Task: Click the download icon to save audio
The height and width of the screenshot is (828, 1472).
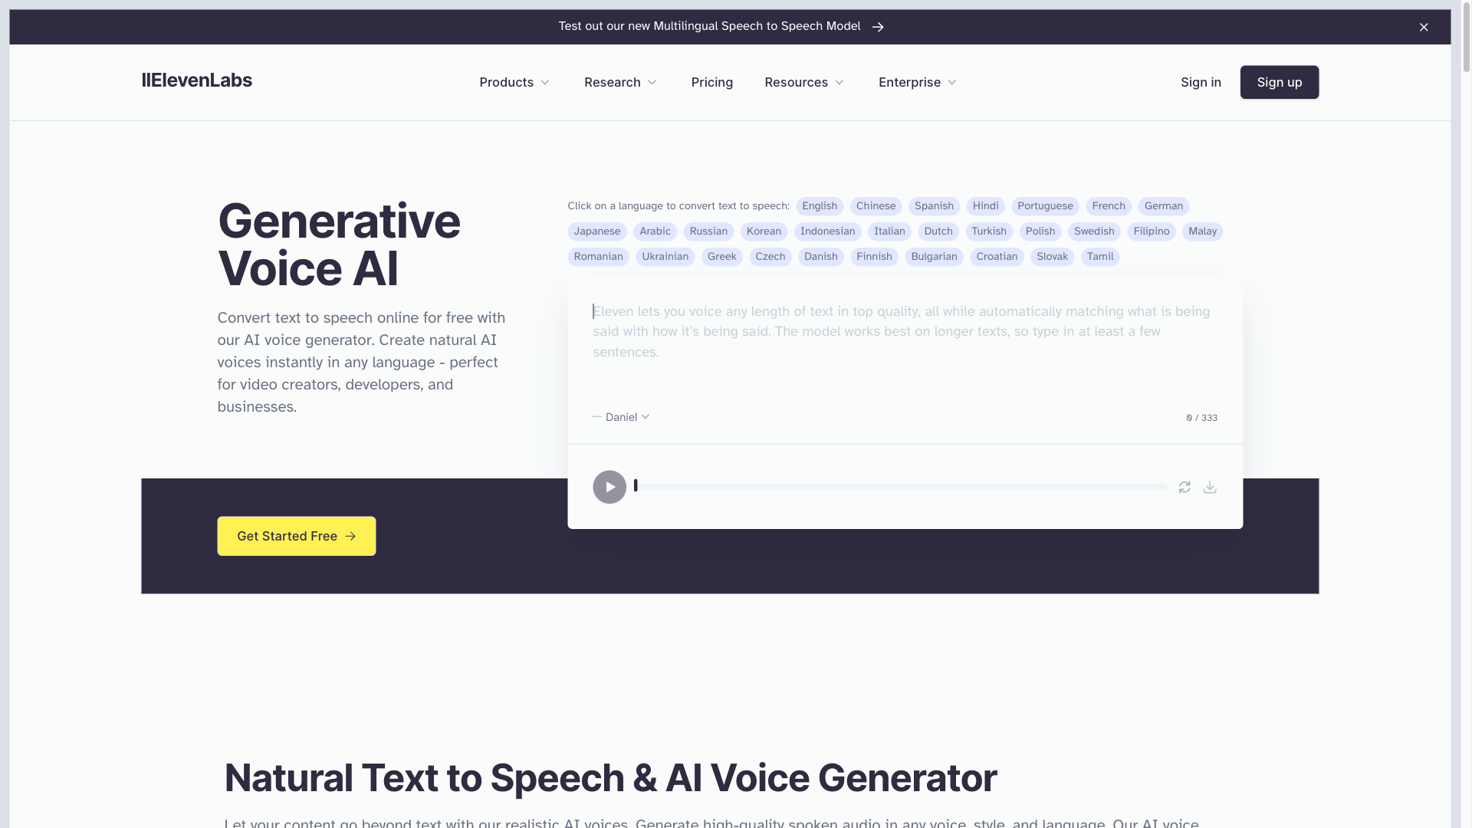Action: click(1210, 486)
